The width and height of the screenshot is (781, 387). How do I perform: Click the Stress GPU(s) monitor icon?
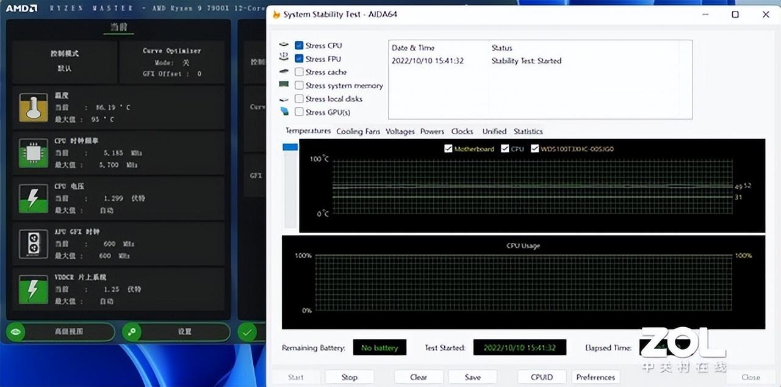pos(284,112)
